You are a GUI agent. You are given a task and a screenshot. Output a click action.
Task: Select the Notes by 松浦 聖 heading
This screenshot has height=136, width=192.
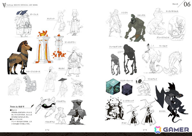click(x=17, y=106)
